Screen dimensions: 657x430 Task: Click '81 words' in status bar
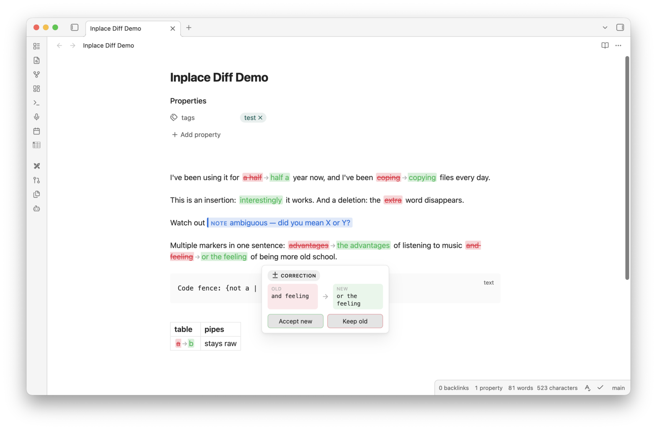click(x=520, y=388)
